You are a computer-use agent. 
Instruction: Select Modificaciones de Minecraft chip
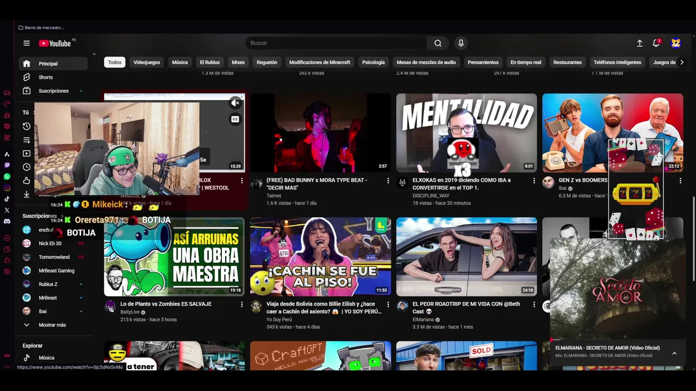coord(320,62)
